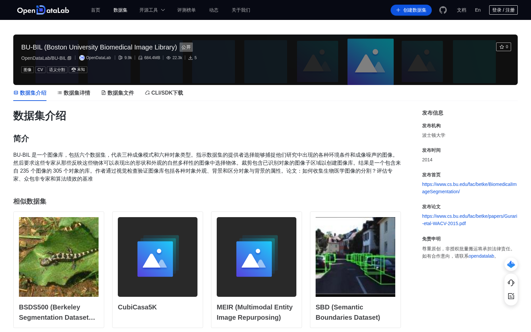The image size is (531, 332).
Task: Switch to CLI/SDK下载 tab
Action: pyautogui.click(x=164, y=93)
